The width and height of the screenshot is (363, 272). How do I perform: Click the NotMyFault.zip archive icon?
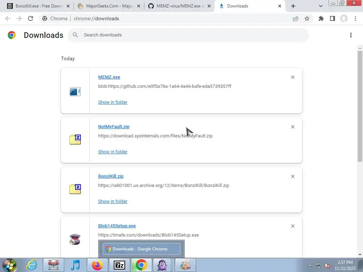tap(75, 140)
